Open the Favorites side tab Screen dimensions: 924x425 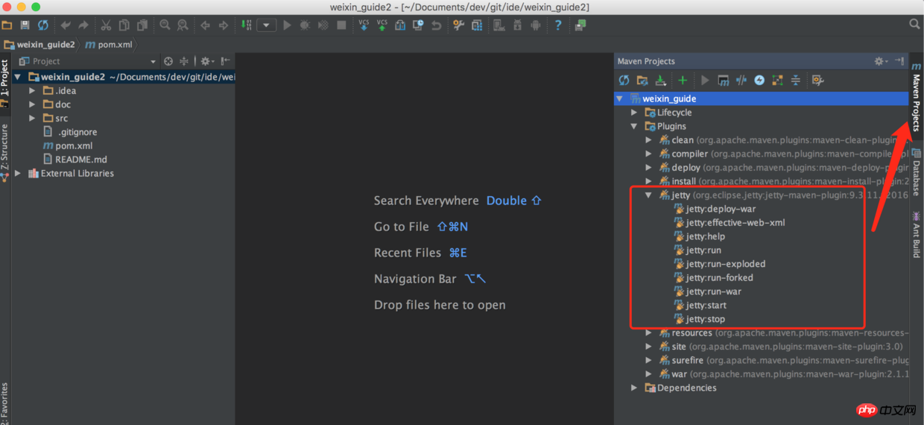pos(4,403)
